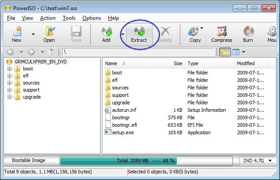Click the Up one level icon
280x180 pixels.
tap(51, 52)
